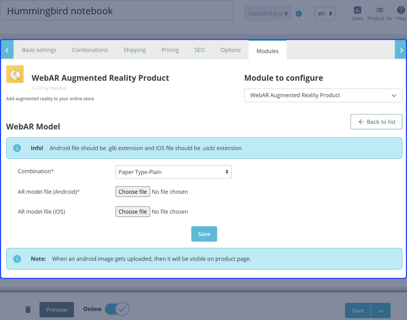
Task: Open the Sales statistics icon
Action: click(x=358, y=11)
